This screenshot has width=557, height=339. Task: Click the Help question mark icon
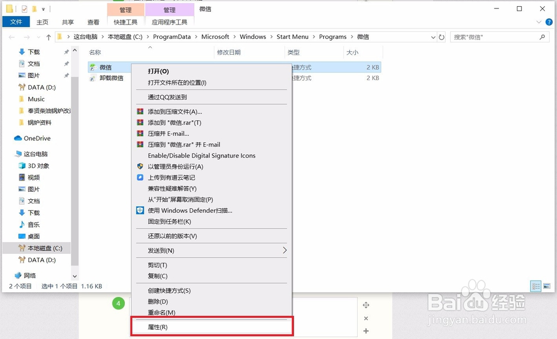[549, 22]
